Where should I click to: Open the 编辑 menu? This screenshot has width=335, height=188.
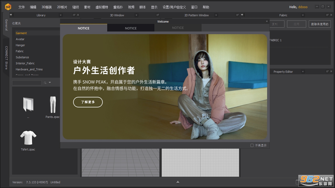pos(33,7)
